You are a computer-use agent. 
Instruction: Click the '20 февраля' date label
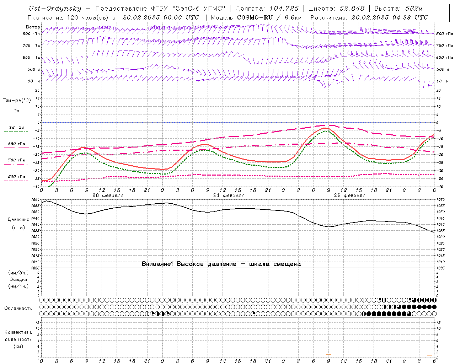point(108,196)
